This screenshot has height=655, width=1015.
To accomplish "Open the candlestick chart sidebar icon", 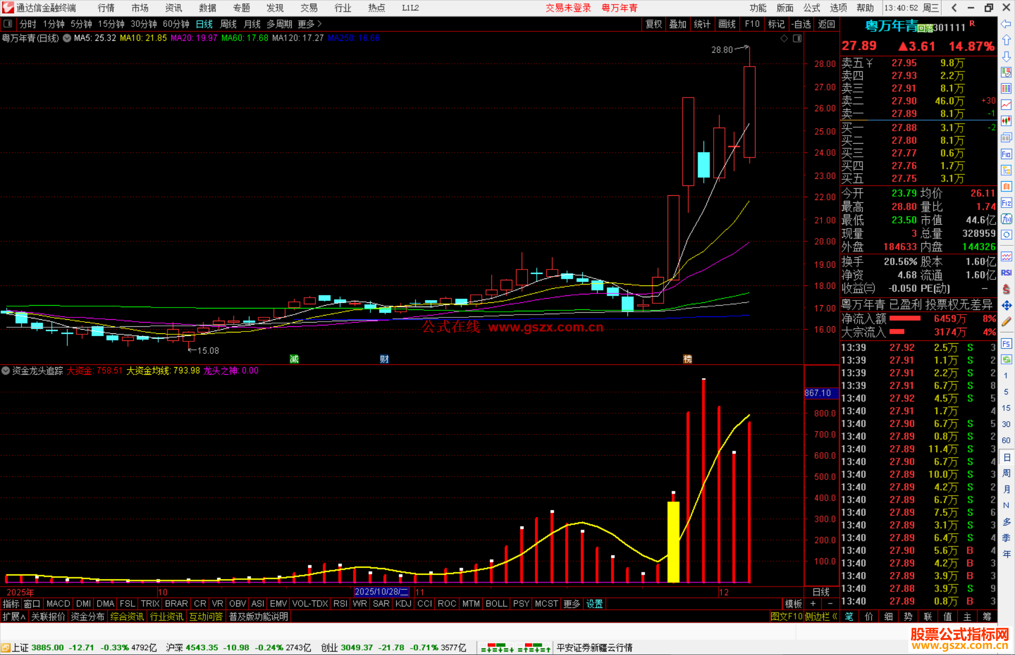I will tap(1006, 121).
